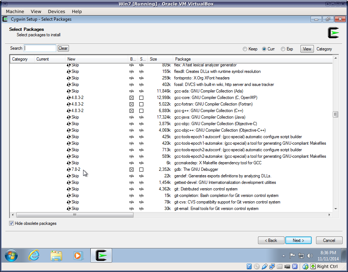Cycle version icon for gettext-devel package
The height and width of the screenshot is (272, 348).
[69, 182]
